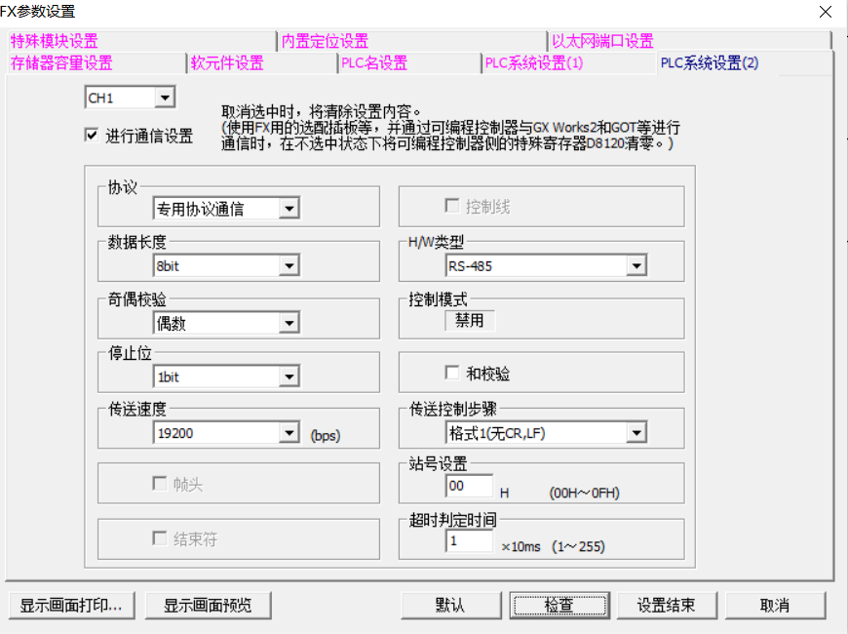This screenshot has width=848, height=634.
Task: Close the FX参数设置 dialog window
Action: point(825,13)
